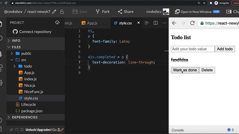239x134 pixels.
Task: Click the Save button
Action: coord(80,12)
